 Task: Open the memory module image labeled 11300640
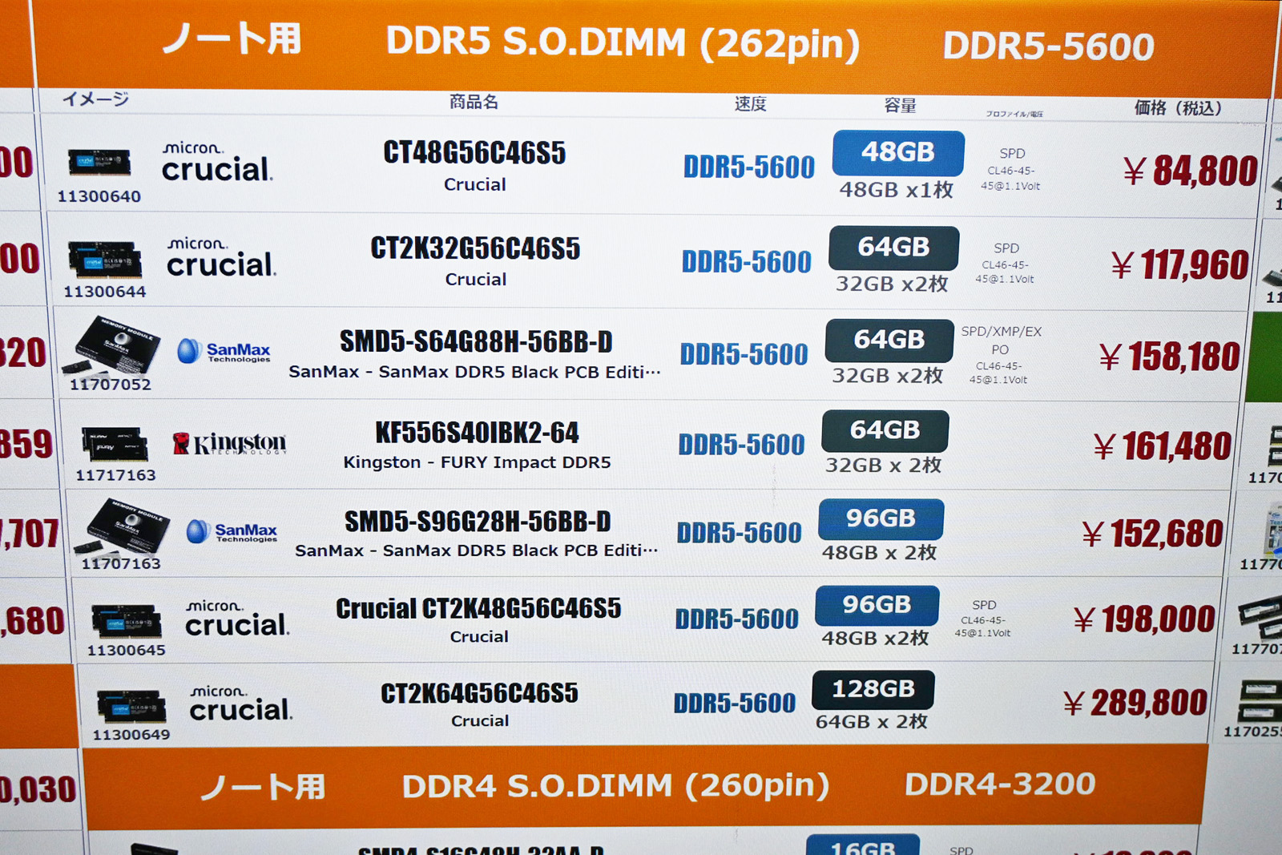pyautogui.click(x=99, y=162)
